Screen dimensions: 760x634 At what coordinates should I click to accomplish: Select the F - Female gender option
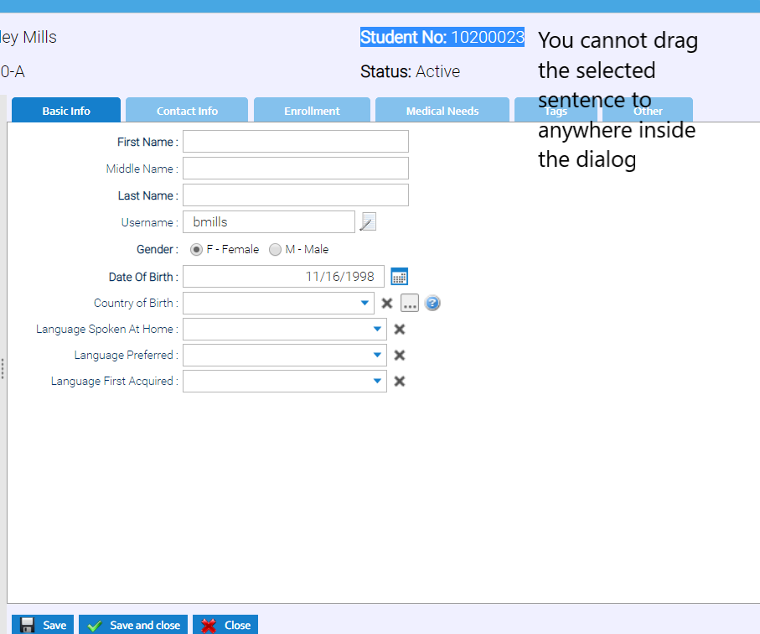(x=196, y=249)
